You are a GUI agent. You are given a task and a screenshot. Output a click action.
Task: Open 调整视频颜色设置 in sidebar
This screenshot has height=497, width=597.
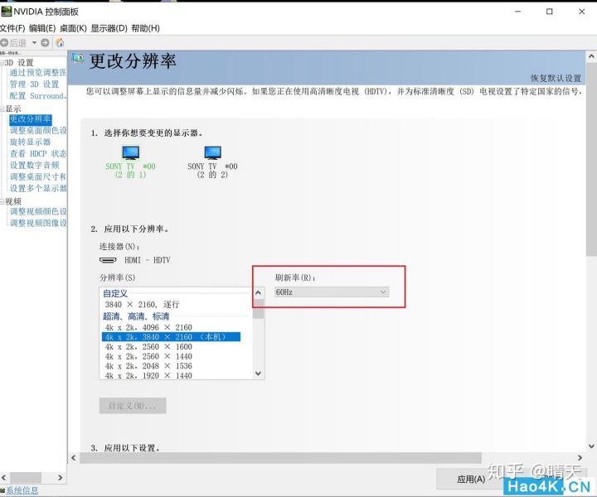click(37, 211)
